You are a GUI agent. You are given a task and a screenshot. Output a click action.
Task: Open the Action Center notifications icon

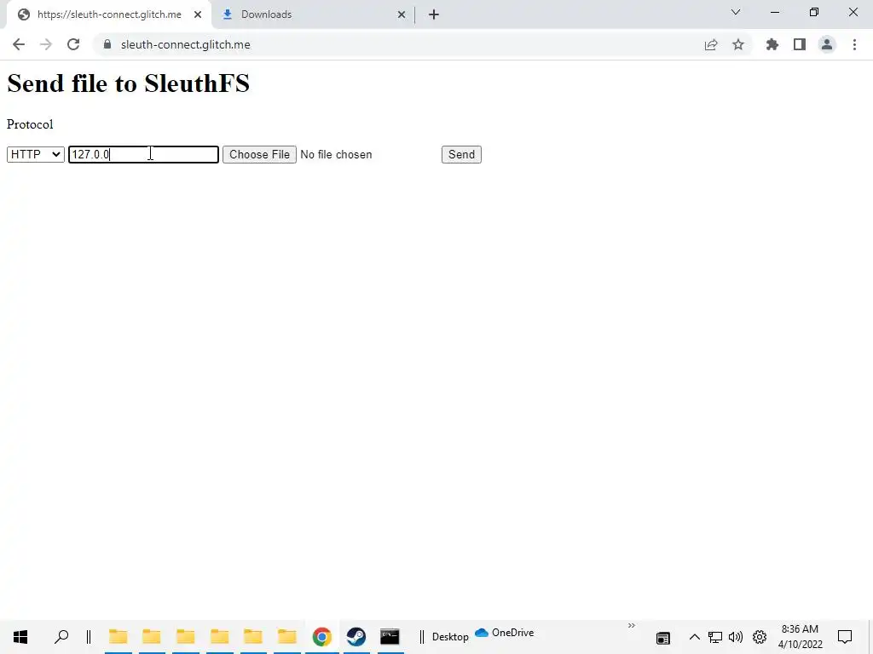point(845,637)
